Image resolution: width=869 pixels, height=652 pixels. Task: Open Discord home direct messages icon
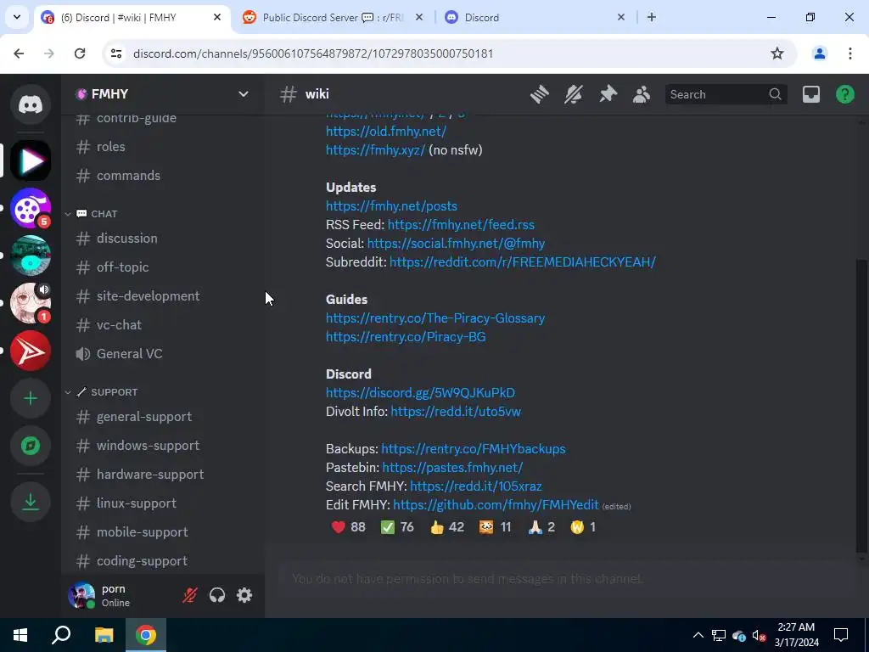tap(31, 104)
